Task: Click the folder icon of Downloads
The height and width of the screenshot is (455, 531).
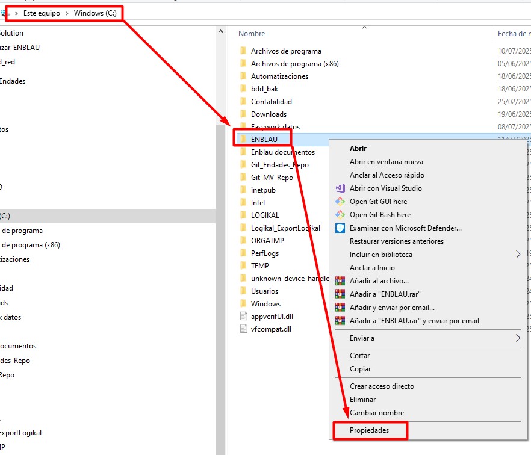Action: click(243, 114)
